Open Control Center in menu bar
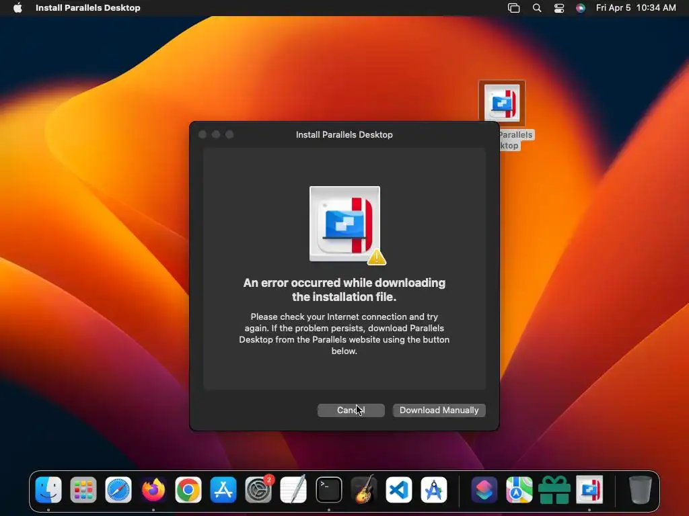The width and height of the screenshot is (689, 516). tap(559, 8)
